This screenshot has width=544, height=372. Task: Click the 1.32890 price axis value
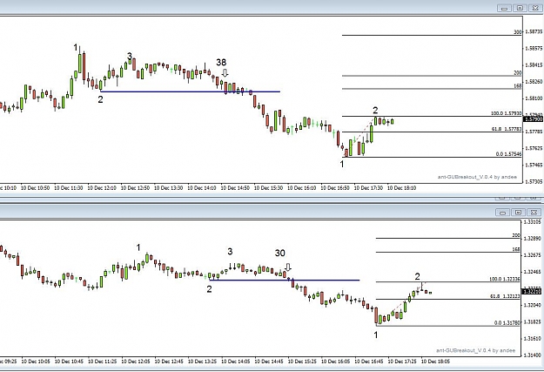click(533, 239)
